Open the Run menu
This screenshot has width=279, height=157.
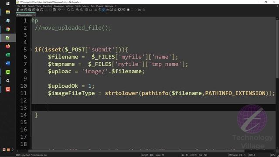click(92, 6)
